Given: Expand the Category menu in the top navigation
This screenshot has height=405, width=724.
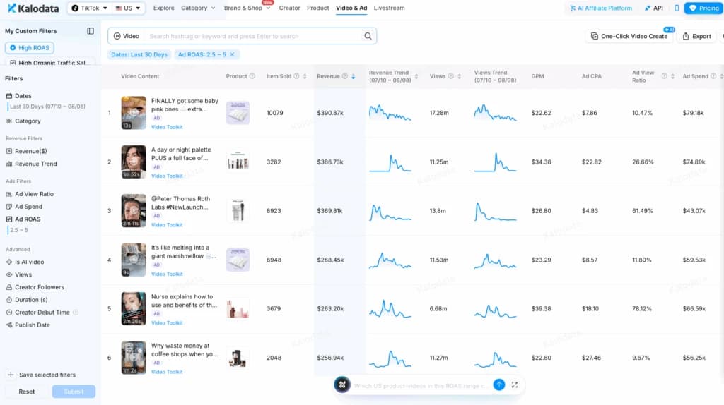Looking at the screenshot, I should click(x=198, y=8).
